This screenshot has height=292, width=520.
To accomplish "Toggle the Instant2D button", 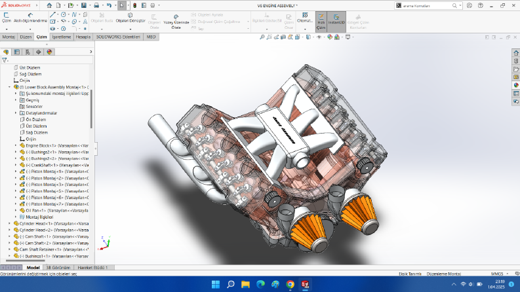I will pyautogui.click(x=336, y=22).
